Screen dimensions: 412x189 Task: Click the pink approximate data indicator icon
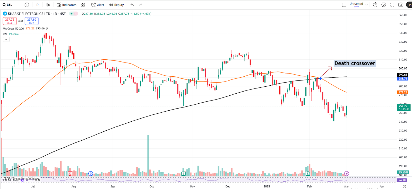[76, 14]
